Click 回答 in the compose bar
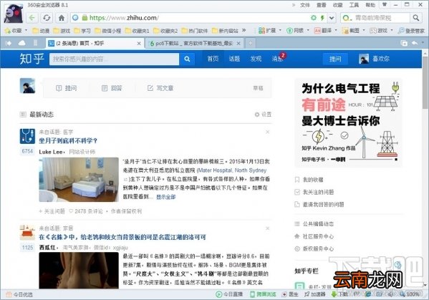This screenshot has height=300, width=429. [112, 88]
